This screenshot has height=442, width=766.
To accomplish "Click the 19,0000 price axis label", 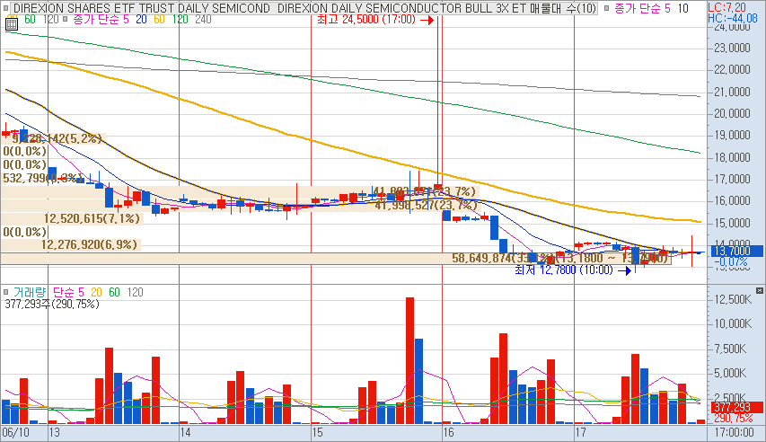I will point(732,135).
